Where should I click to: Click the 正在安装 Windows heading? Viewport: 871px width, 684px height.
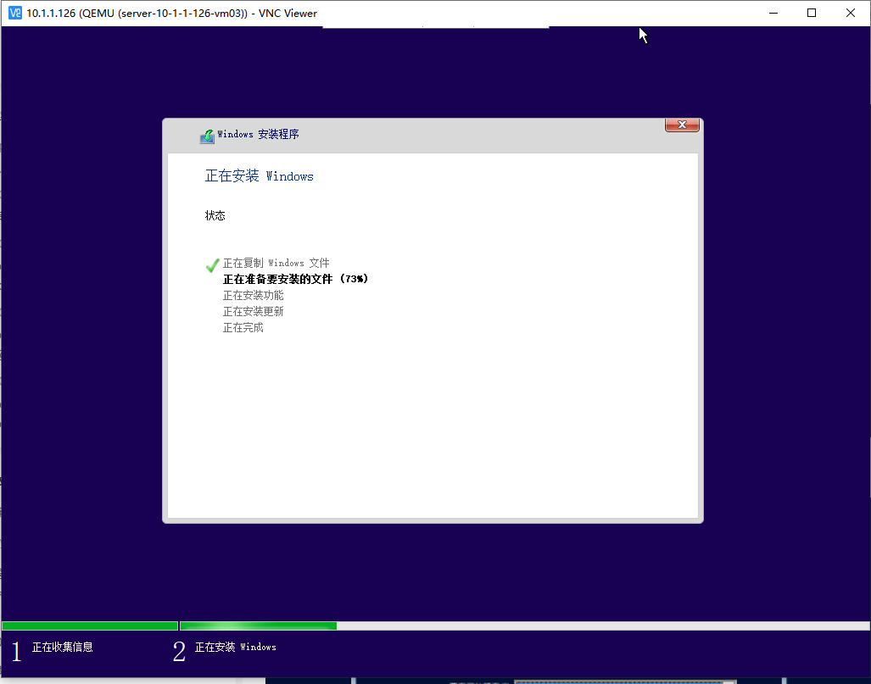click(x=260, y=176)
